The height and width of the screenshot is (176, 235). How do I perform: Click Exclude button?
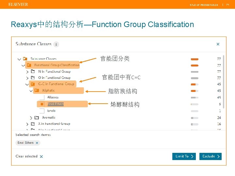(x=211, y=156)
